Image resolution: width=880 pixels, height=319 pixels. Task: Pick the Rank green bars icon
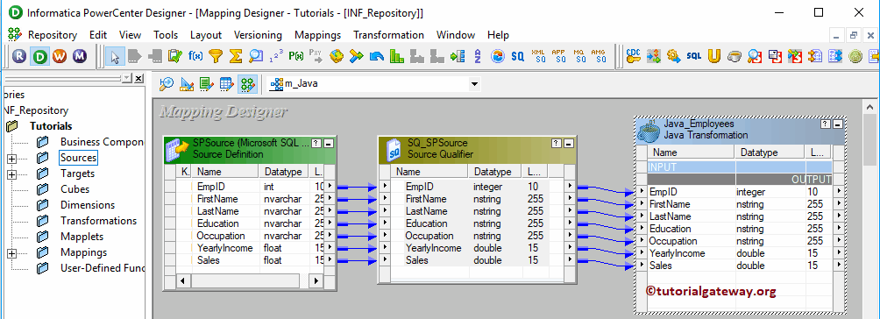397,56
